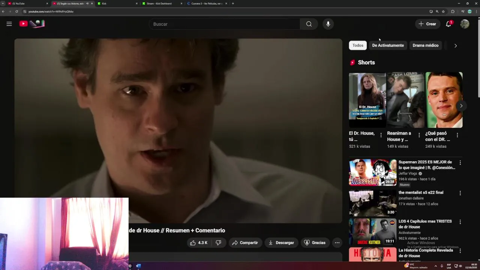Viewport: 480px width, 270px height.
Task: Click the youtube.com address bar URL
Action: (x=51, y=12)
